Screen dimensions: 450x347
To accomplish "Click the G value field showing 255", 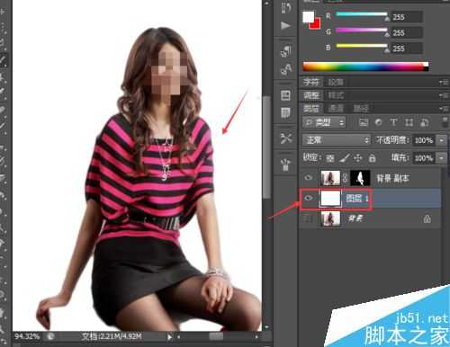I will coord(406,32).
